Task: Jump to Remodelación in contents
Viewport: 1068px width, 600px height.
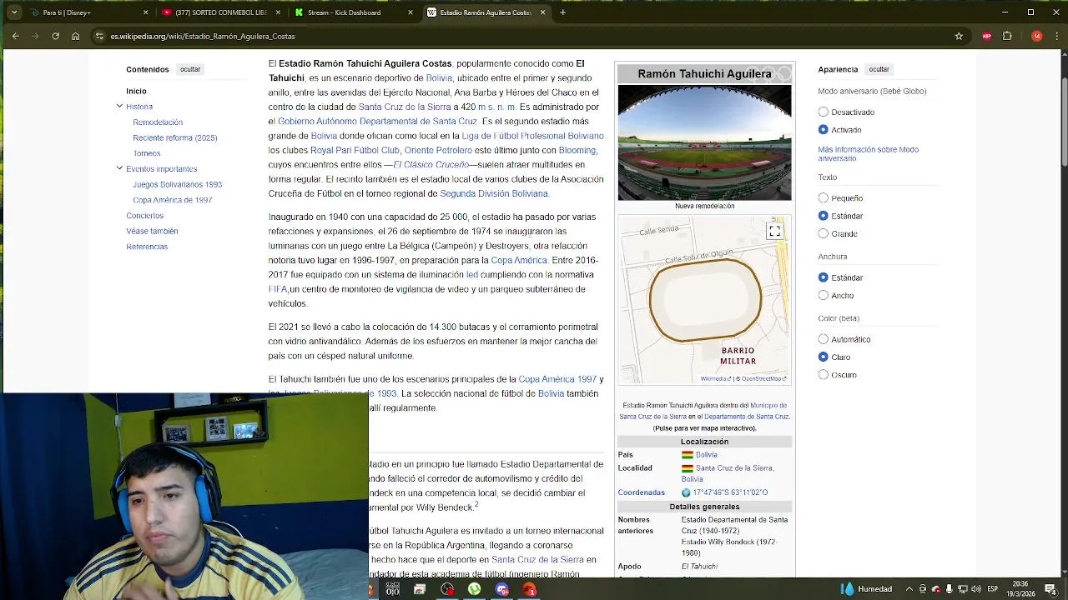Action: pos(158,122)
